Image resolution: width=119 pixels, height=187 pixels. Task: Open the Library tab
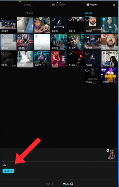pyautogui.click(x=28, y=5)
